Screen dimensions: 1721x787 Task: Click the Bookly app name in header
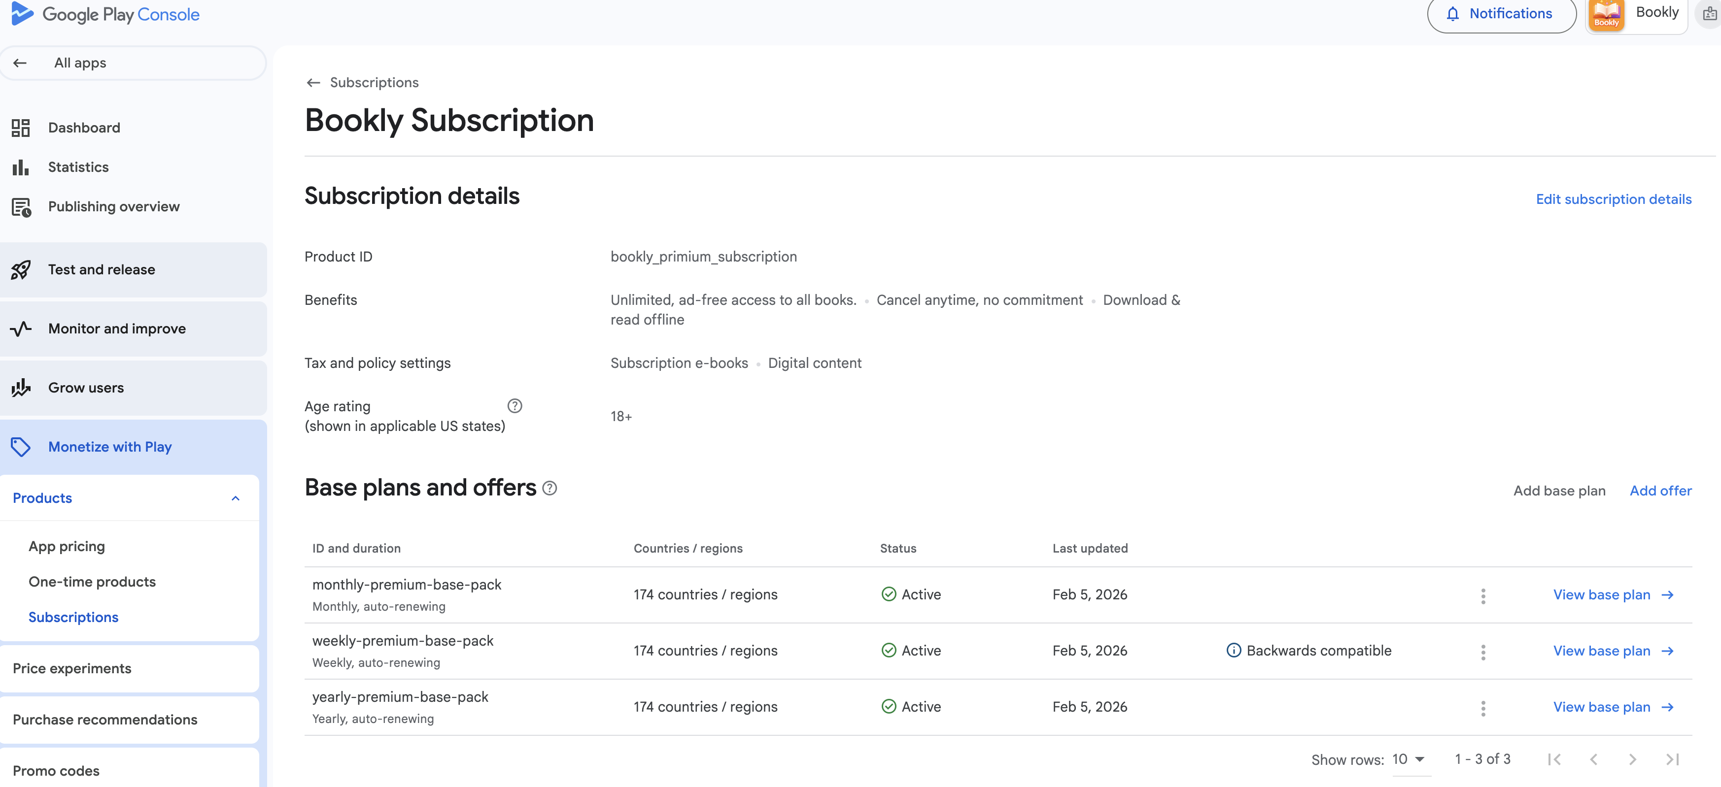[1656, 13]
